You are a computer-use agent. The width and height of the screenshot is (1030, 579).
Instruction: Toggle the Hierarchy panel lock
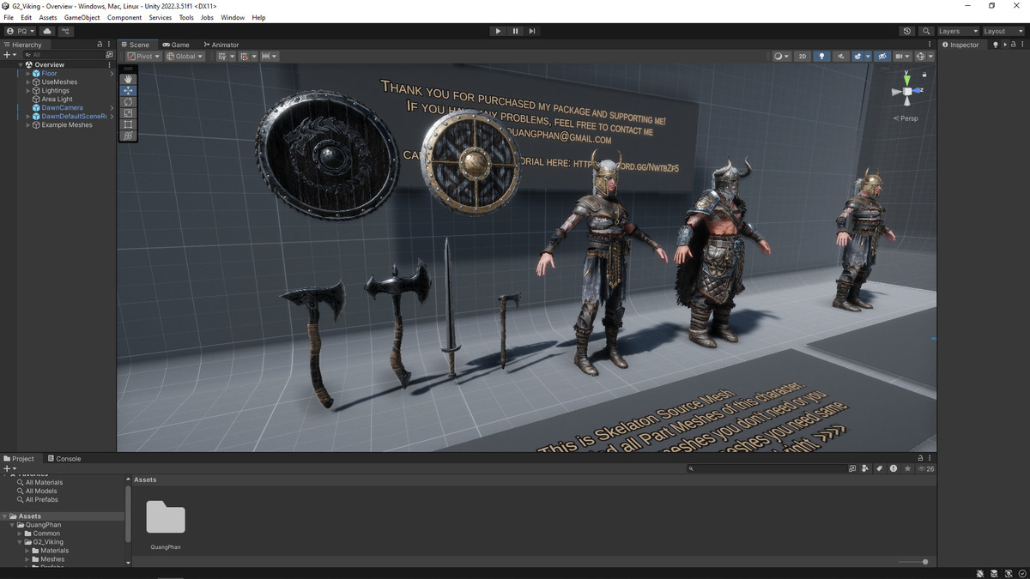tap(100, 45)
